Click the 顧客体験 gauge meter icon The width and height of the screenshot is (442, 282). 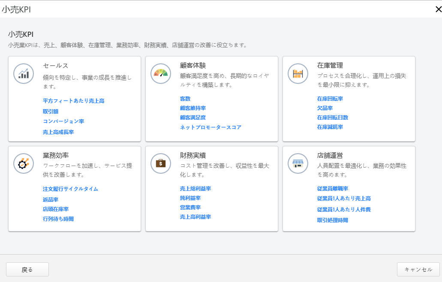[x=160, y=74]
